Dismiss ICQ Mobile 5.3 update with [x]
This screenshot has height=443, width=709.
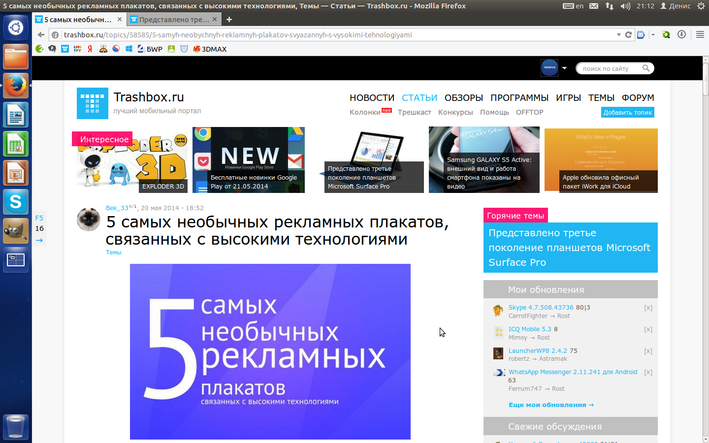click(x=648, y=329)
